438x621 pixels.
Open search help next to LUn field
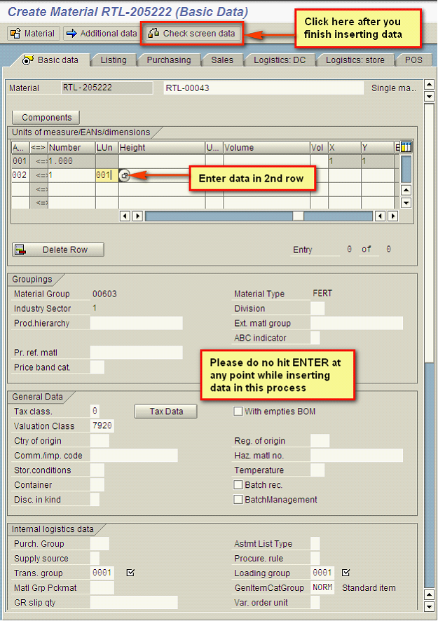tap(124, 176)
